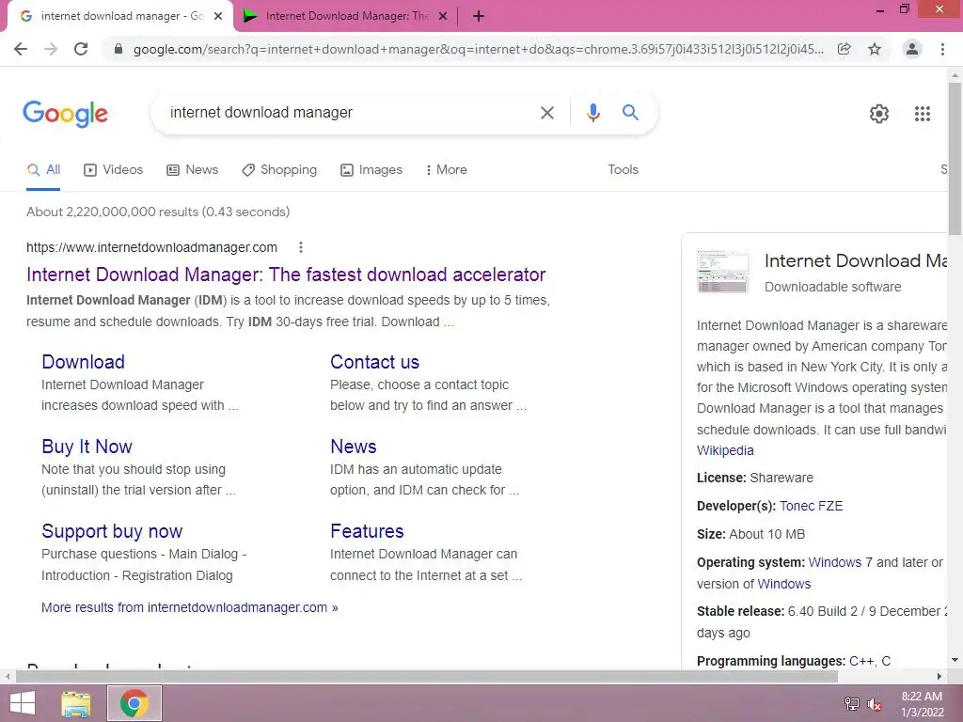
Task: Open the Contact us sitelink
Action: 374,362
